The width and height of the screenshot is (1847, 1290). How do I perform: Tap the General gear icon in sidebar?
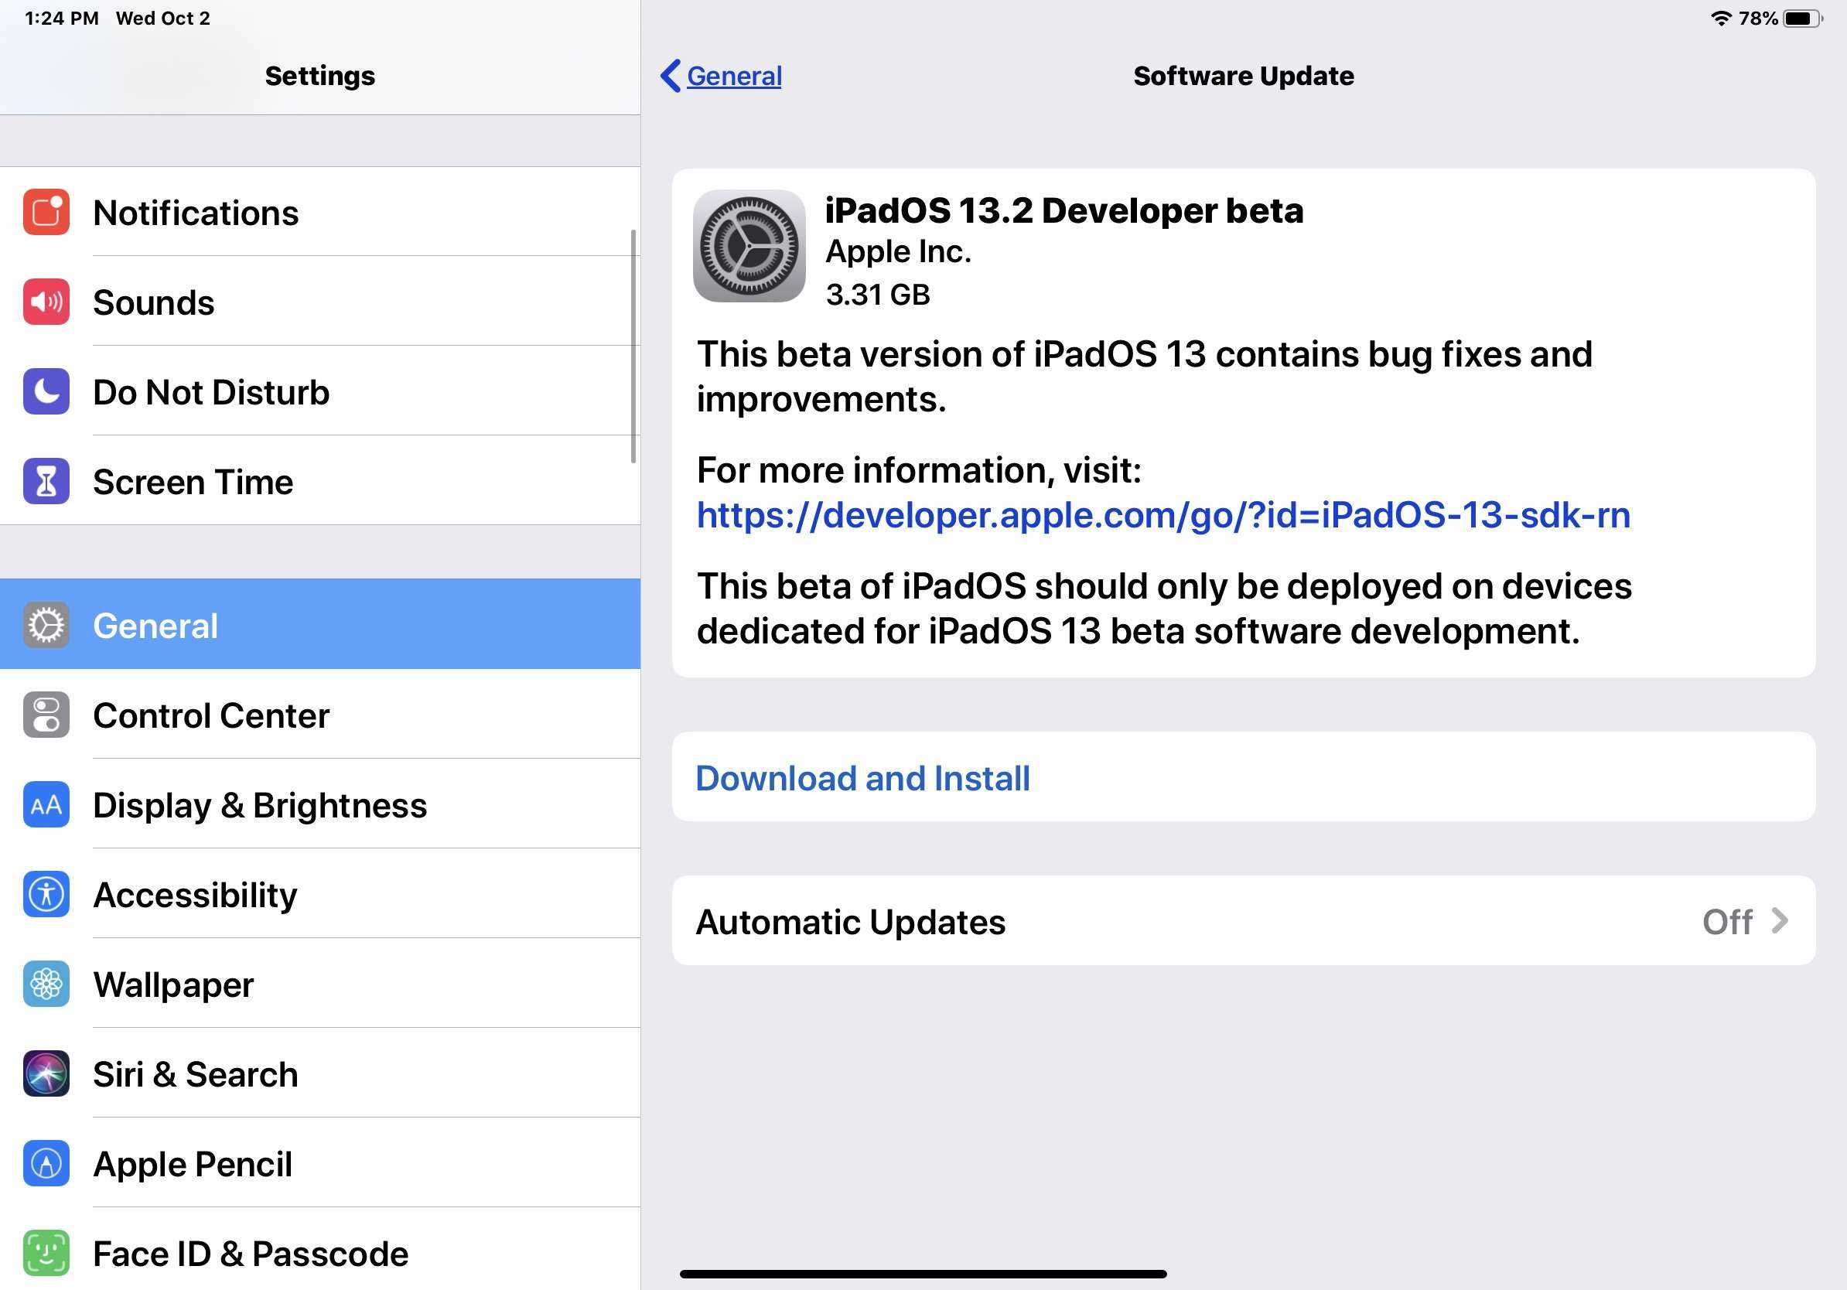pos(46,625)
